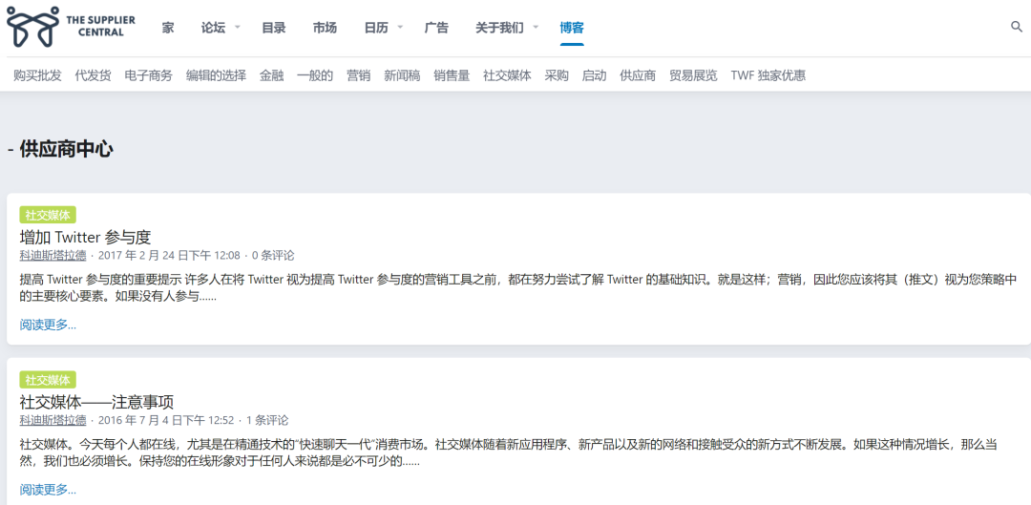Open the 供应商 category

tap(638, 75)
